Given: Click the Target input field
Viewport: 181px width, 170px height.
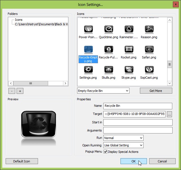Looking at the screenshot, I should pyautogui.click(x=134, y=114).
